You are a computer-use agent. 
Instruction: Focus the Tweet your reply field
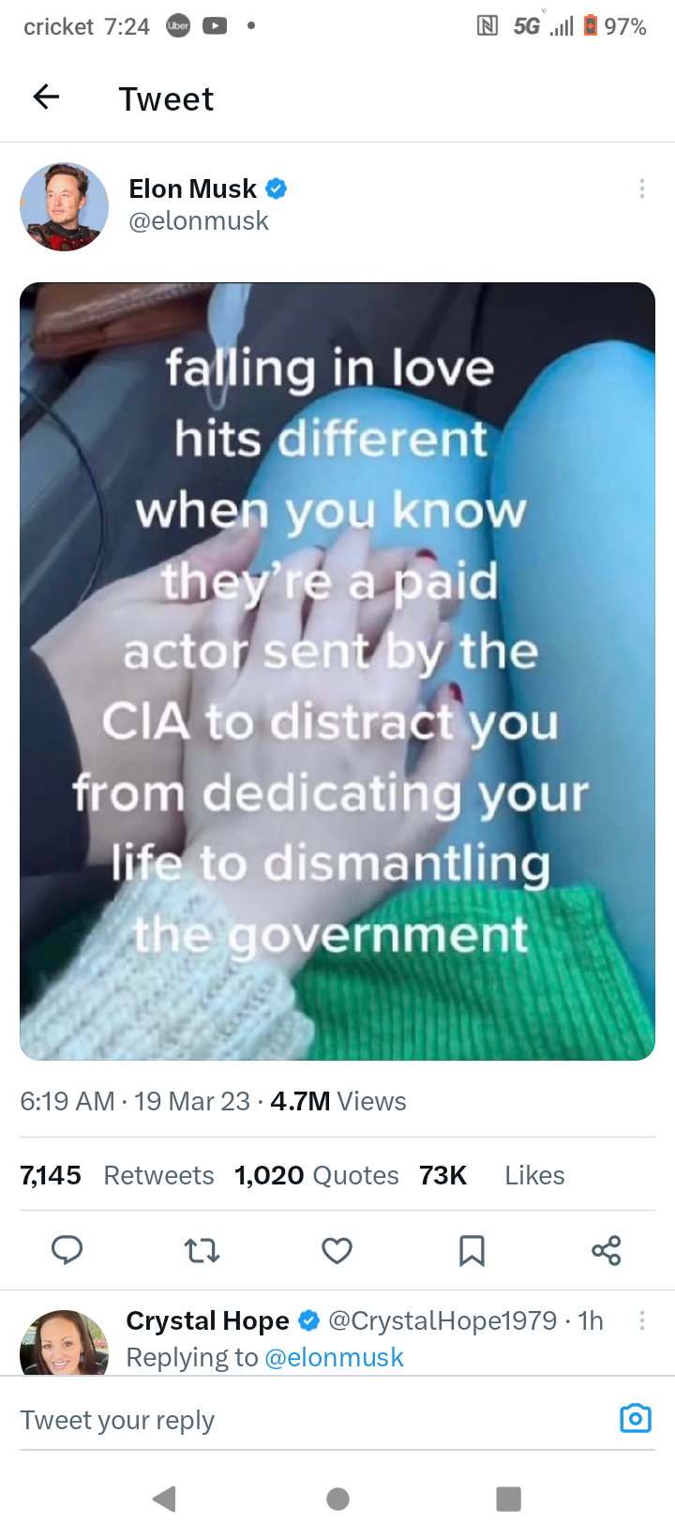tap(314, 1420)
